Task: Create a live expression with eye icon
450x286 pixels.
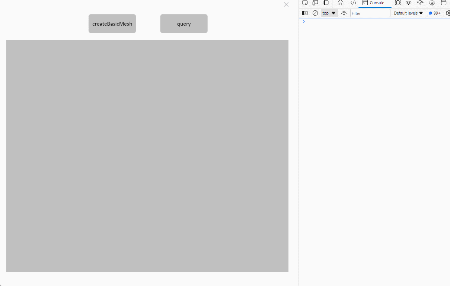Action: (x=344, y=13)
